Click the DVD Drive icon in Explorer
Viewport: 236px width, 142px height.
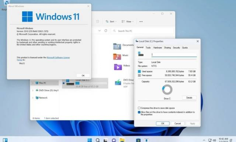118,82
